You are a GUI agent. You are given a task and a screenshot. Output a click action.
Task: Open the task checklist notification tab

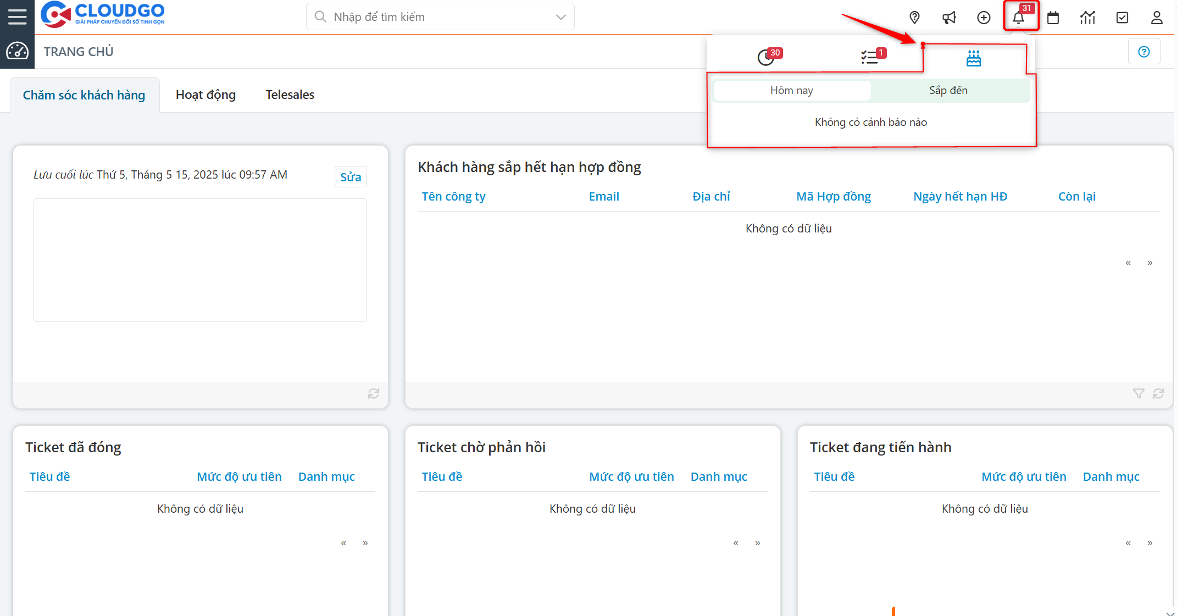point(870,57)
